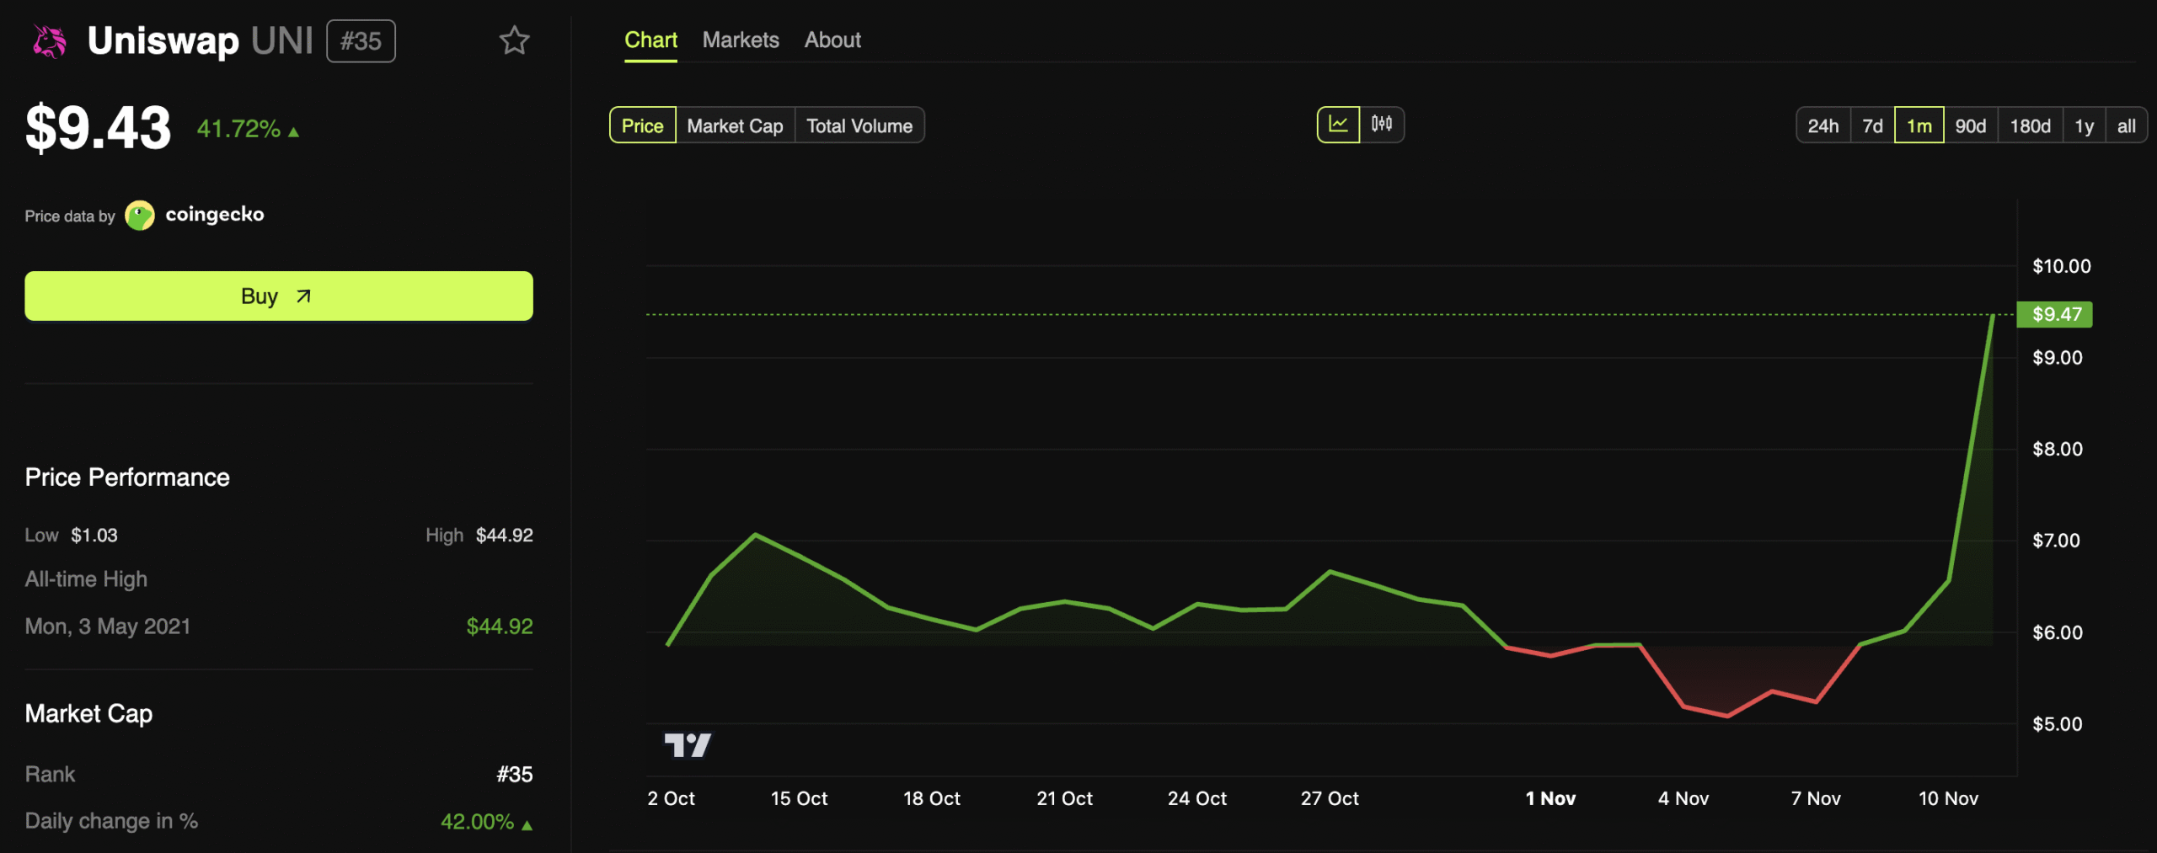Image resolution: width=2157 pixels, height=853 pixels.
Task: Open the About tab
Action: tap(832, 40)
